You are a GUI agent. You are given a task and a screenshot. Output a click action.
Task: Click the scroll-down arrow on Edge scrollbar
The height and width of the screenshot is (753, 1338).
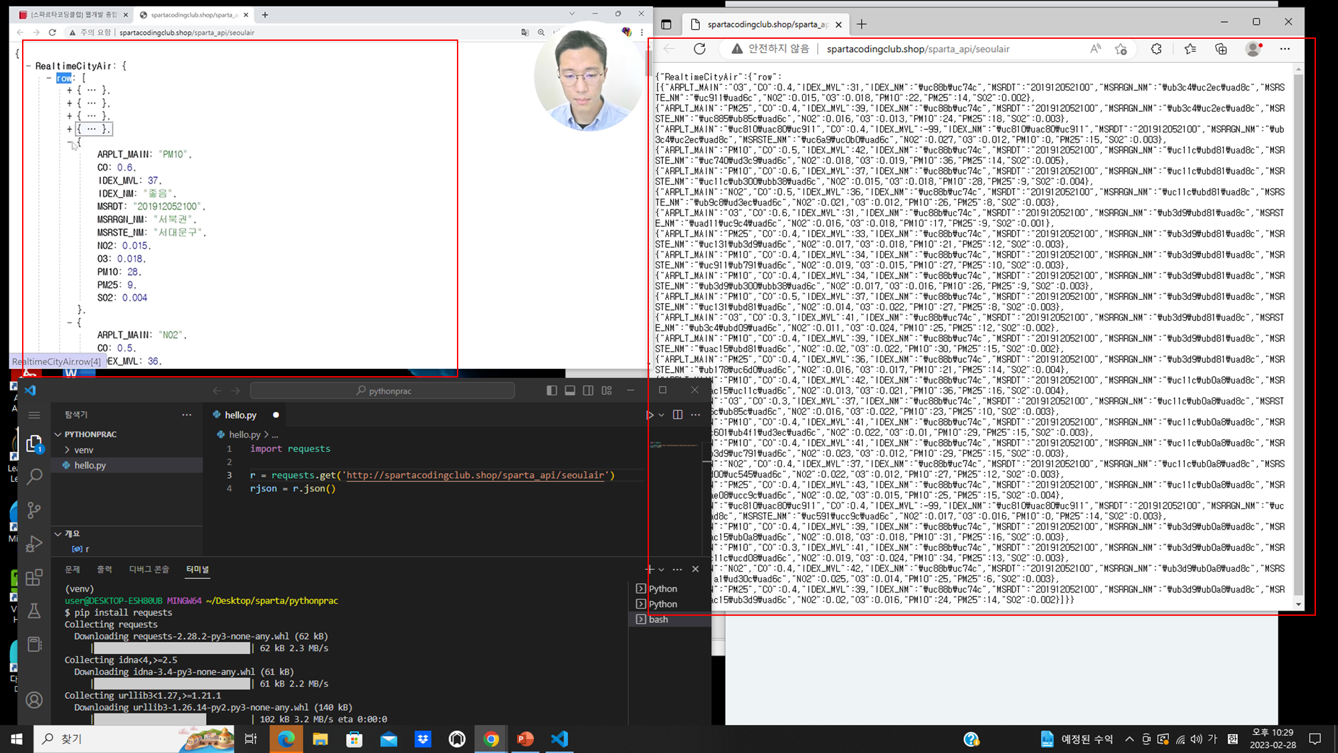(1299, 604)
